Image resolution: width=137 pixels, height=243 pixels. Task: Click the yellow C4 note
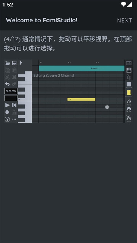coord(81,99)
